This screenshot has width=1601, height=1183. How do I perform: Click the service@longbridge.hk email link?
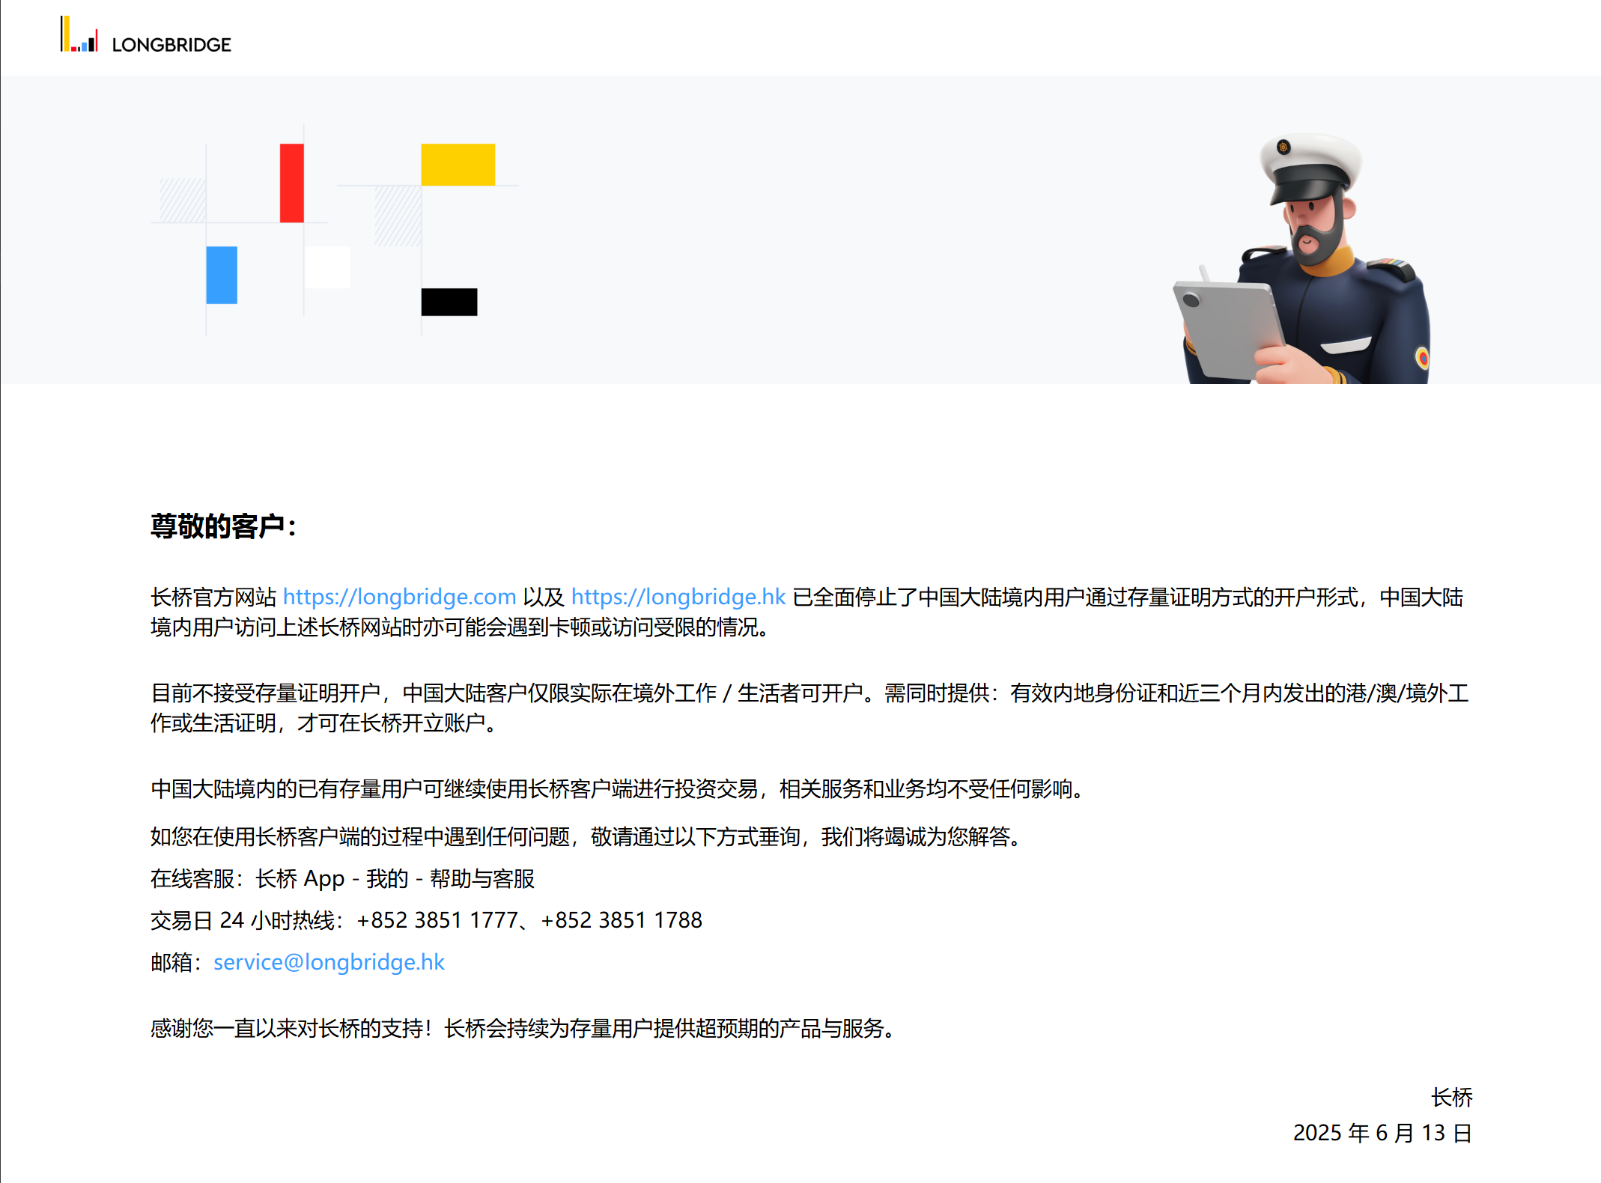[329, 962]
